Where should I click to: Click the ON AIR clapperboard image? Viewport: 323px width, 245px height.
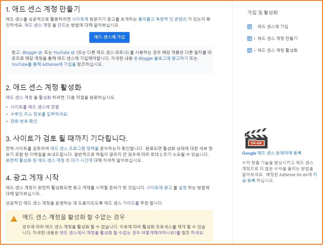pos(256,138)
